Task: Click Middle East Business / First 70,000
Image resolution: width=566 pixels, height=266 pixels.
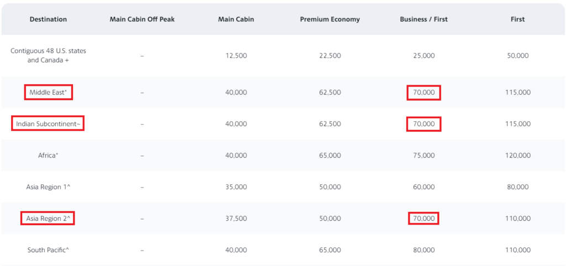Action: 424,92
